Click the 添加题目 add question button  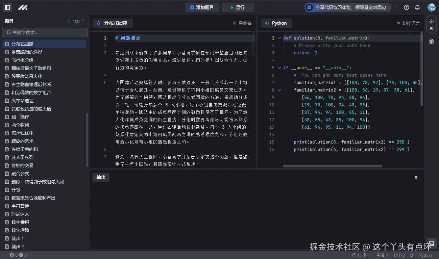pyautogui.click(x=202, y=7)
